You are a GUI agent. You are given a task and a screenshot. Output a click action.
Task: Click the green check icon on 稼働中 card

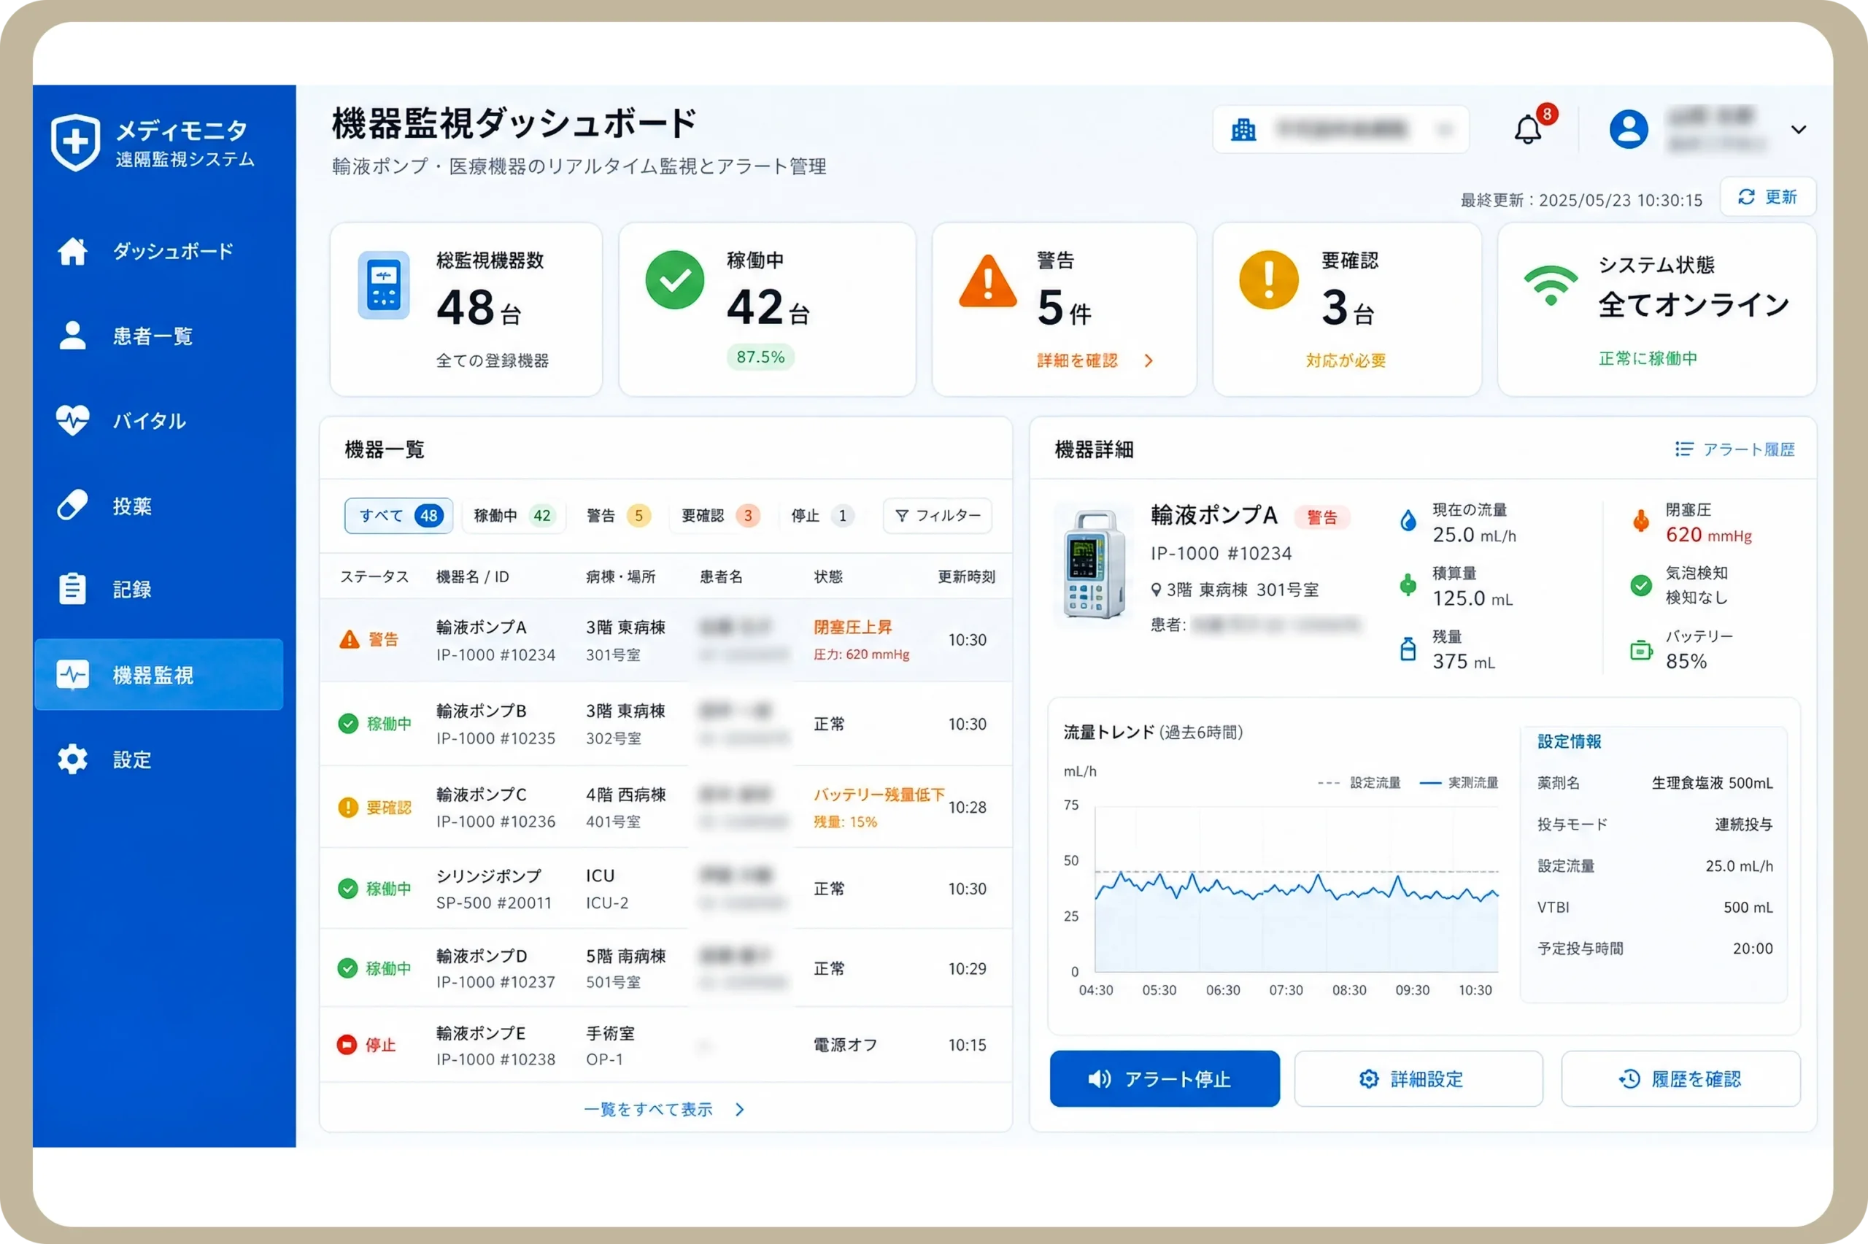click(x=674, y=280)
